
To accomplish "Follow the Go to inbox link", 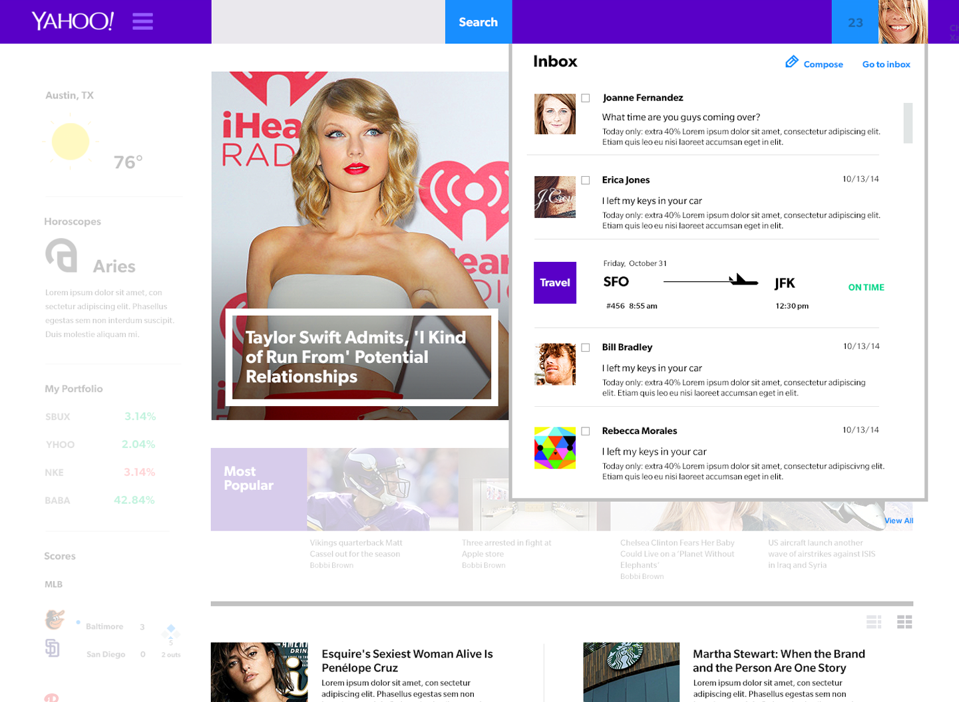I will pyautogui.click(x=886, y=64).
